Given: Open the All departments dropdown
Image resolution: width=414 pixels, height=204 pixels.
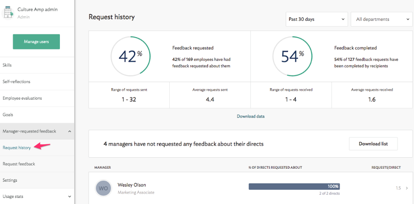Looking at the screenshot, I should click(381, 19).
